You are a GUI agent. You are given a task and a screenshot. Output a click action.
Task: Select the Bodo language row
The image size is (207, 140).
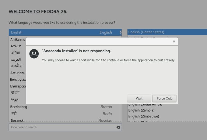click(x=61, y=114)
